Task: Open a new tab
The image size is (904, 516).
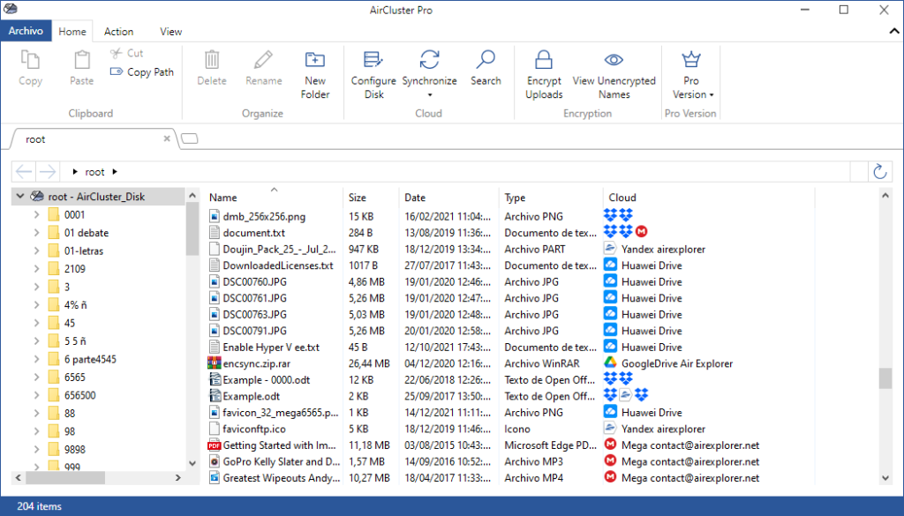Action: tap(190, 138)
